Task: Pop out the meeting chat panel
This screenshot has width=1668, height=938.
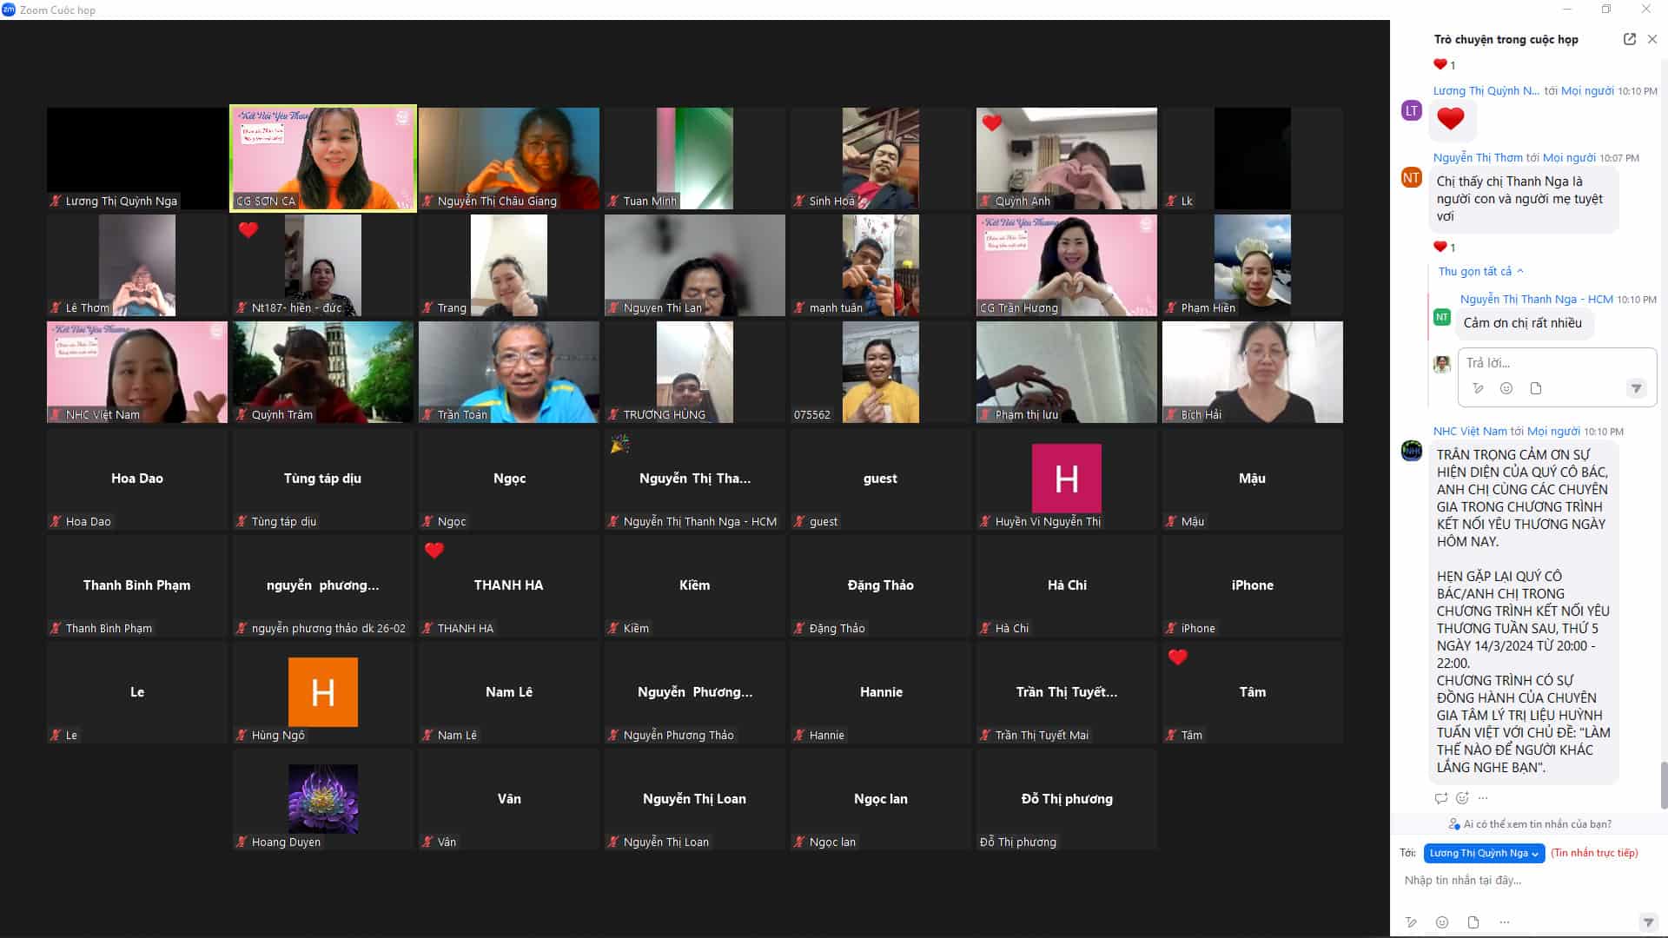Action: pyautogui.click(x=1629, y=39)
